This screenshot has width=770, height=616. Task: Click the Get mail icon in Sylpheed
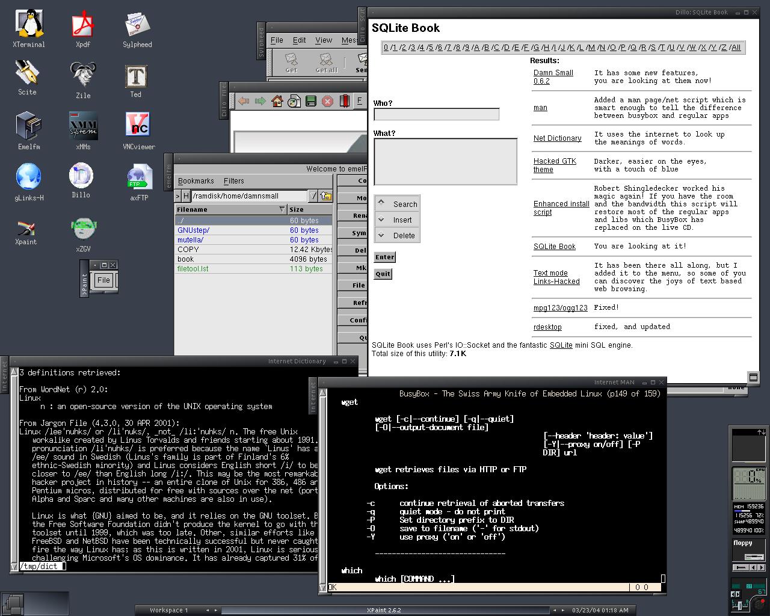[x=292, y=63]
